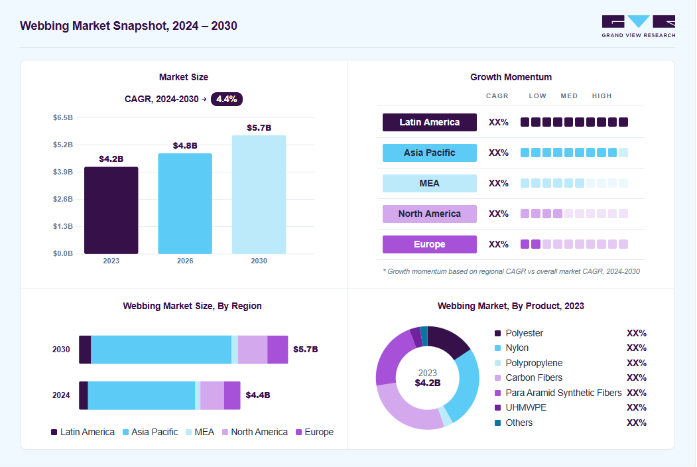
Task: Click the MEA region label
Action: pos(429,183)
